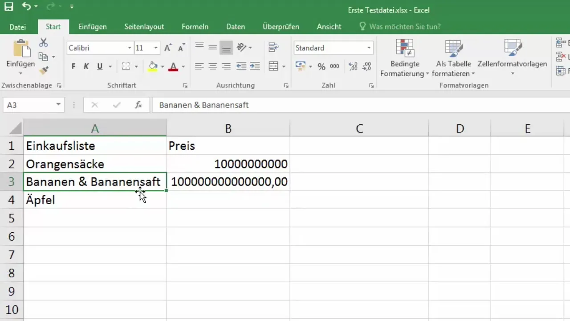Click the font color red A icon
This screenshot has width=570, height=321.
coord(174,66)
